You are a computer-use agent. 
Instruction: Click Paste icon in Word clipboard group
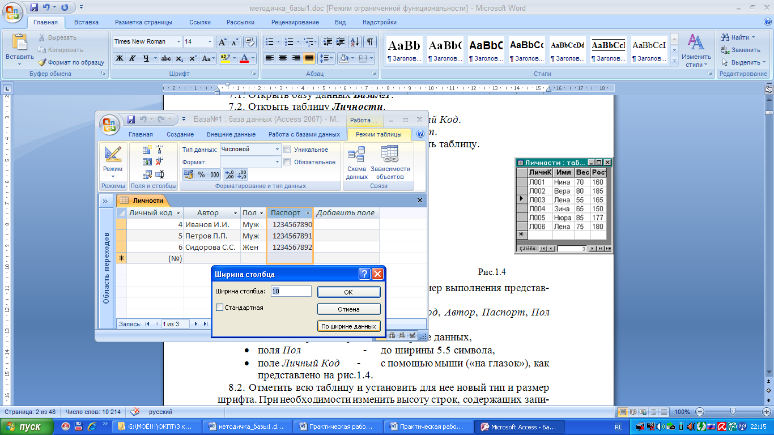[19, 42]
